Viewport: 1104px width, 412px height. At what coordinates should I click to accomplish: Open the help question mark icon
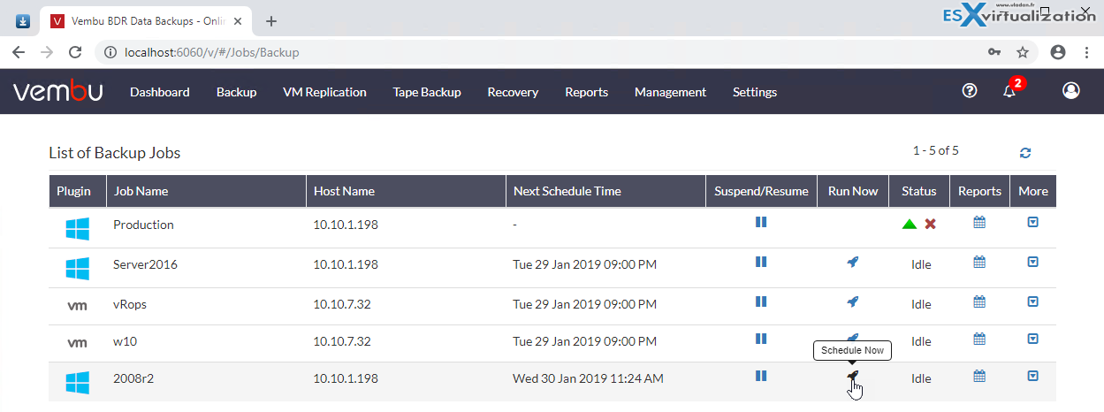[x=970, y=91]
